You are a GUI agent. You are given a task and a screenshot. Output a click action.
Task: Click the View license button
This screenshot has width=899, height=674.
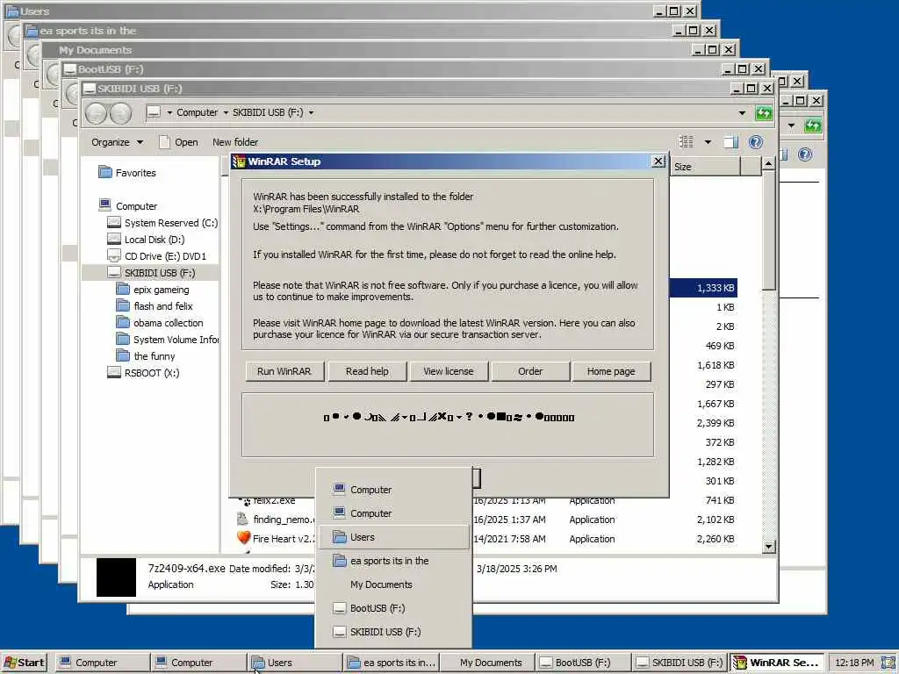(x=449, y=371)
